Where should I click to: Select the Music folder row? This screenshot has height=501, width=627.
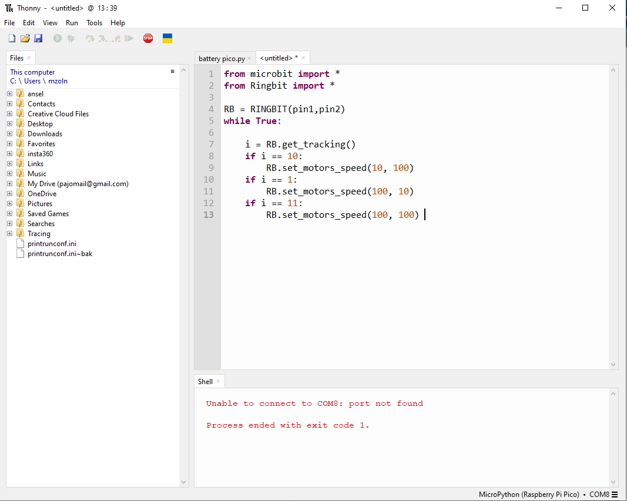tap(37, 174)
